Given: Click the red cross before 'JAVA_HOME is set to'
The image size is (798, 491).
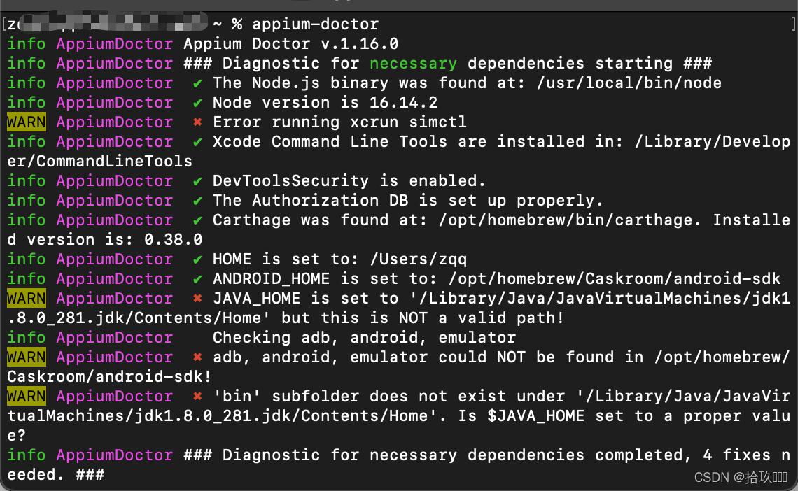Looking at the screenshot, I should pos(198,299).
